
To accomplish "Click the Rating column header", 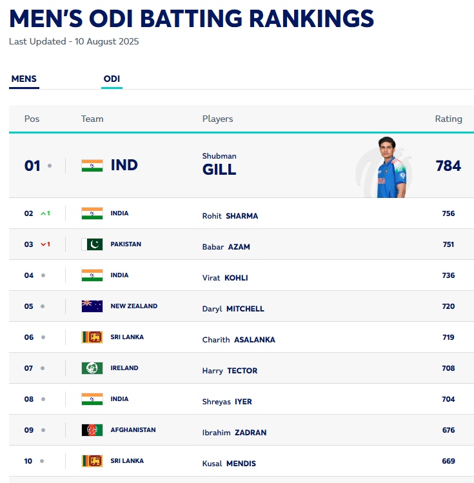I will pos(448,119).
